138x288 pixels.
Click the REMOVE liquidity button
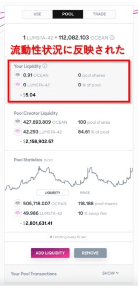tap(90, 253)
